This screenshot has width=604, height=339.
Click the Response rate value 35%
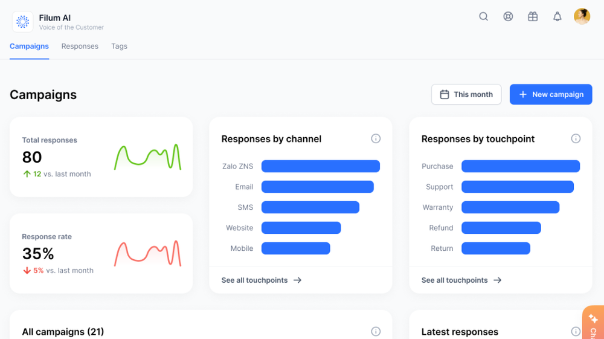click(x=37, y=253)
